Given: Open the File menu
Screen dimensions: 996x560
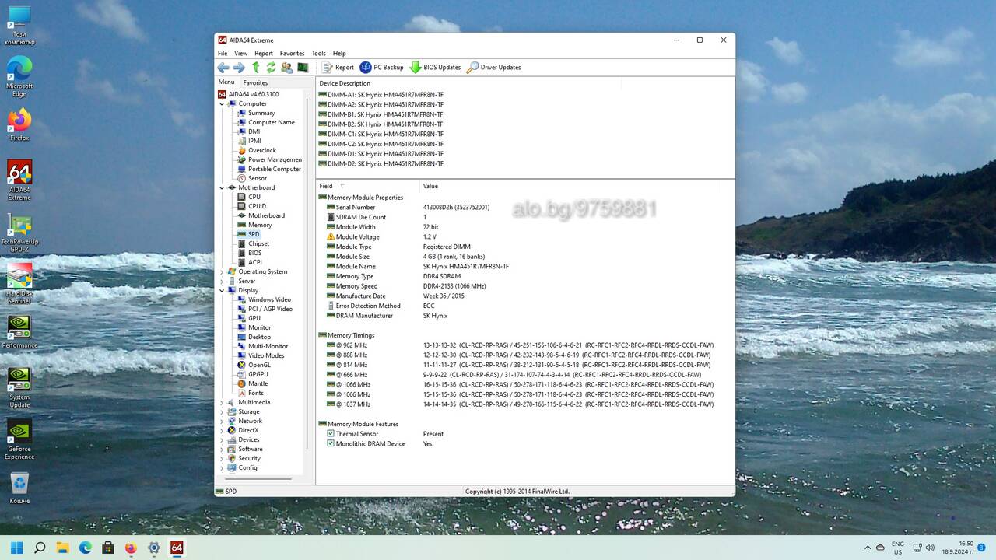Looking at the screenshot, I should [x=223, y=54].
